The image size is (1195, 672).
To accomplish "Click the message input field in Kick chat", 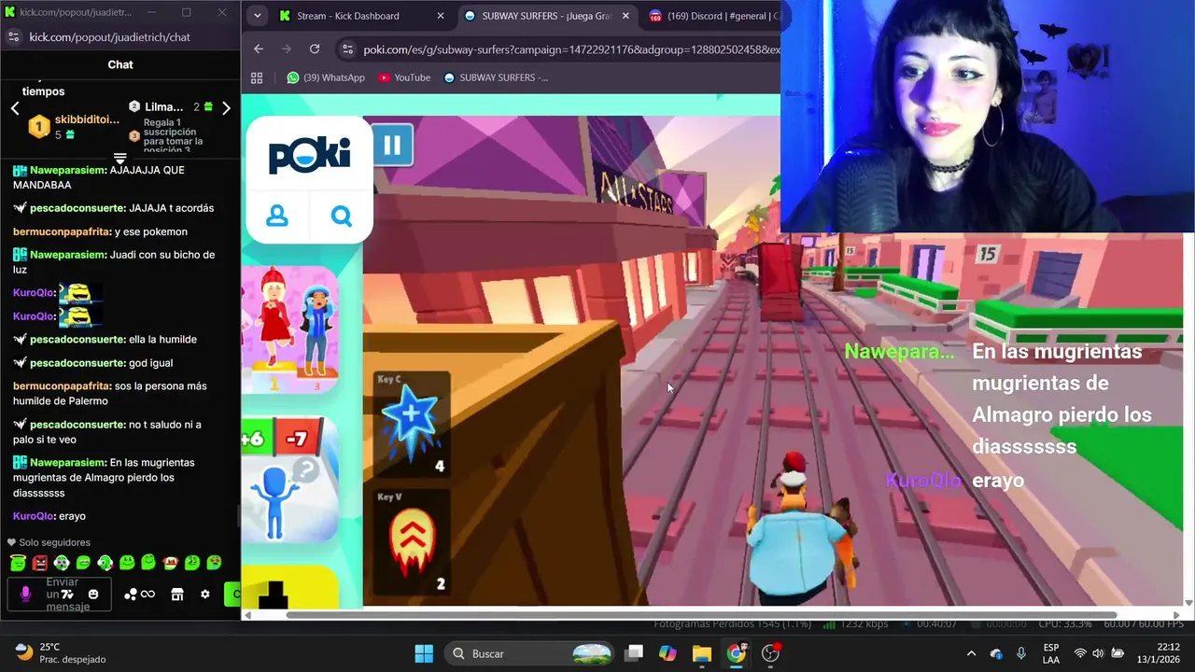I will pos(59,594).
